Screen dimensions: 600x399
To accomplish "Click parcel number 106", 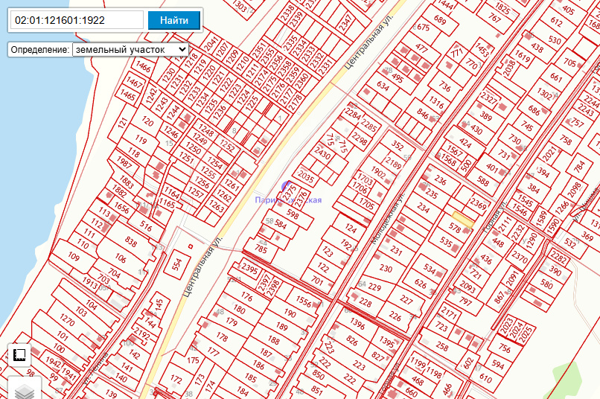I will pyautogui.click(x=119, y=258).
